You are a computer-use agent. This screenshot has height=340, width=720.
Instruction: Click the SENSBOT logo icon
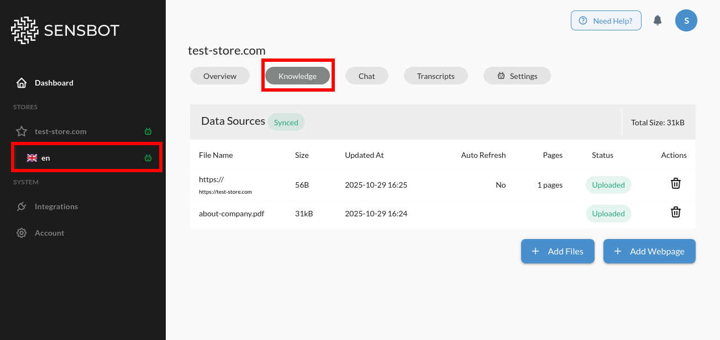coord(24,30)
